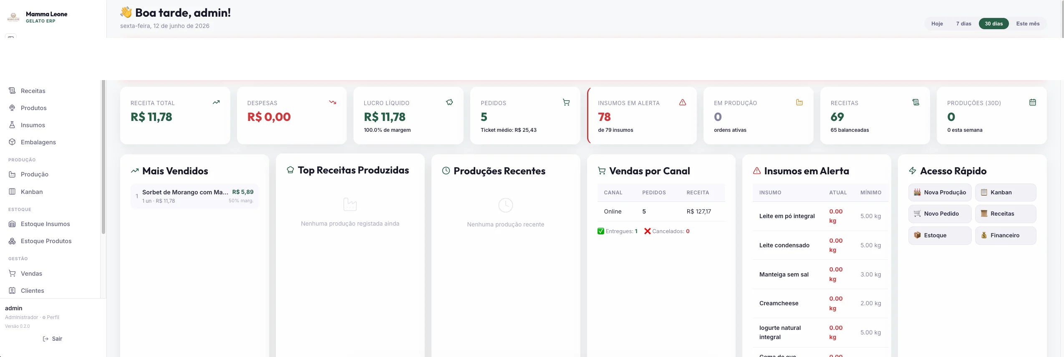This screenshot has height=357, width=1064.
Task: Click the Nova Produção quick access button
Action: pyautogui.click(x=940, y=193)
